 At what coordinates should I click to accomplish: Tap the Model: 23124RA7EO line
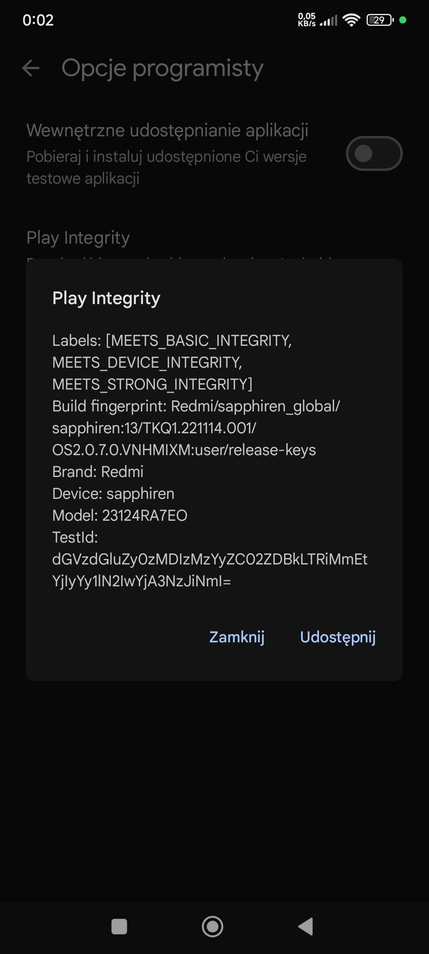(x=120, y=516)
